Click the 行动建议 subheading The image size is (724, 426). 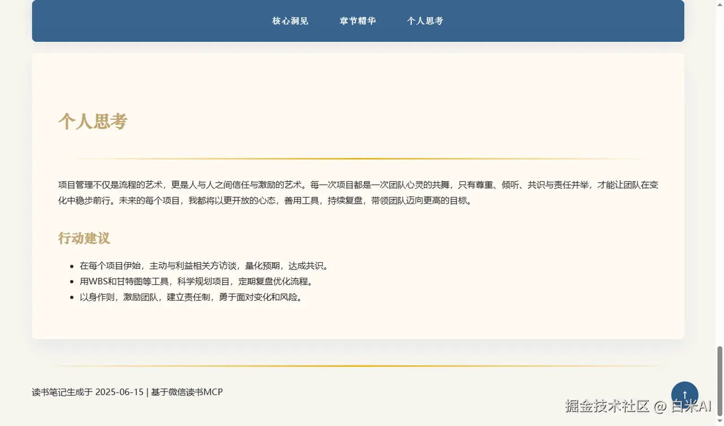click(84, 238)
